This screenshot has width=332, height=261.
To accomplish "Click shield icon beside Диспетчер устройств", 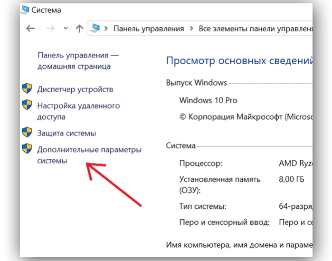I will click(x=27, y=88).
